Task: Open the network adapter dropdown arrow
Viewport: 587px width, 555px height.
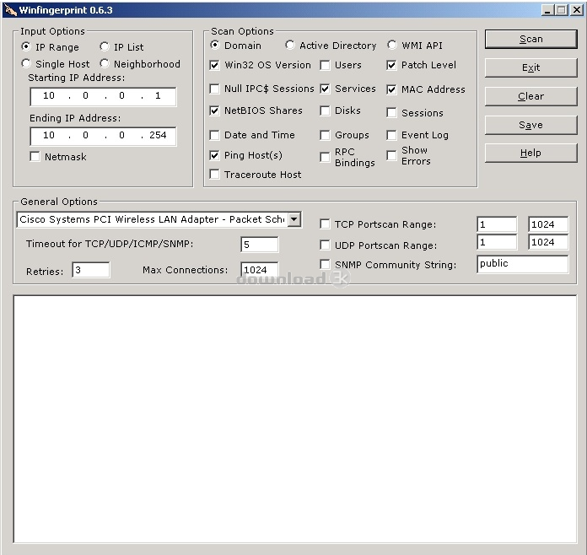Action: 294,219
